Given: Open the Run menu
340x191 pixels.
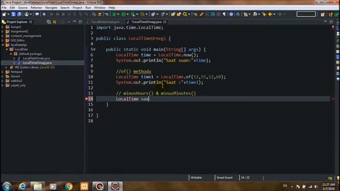Looking at the screenshot, I should pyautogui.click(x=88, y=7).
